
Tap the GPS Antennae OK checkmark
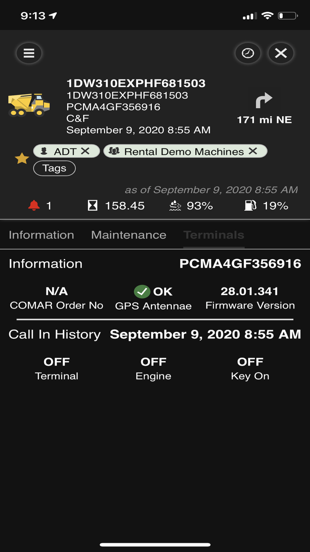click(142, 292)
